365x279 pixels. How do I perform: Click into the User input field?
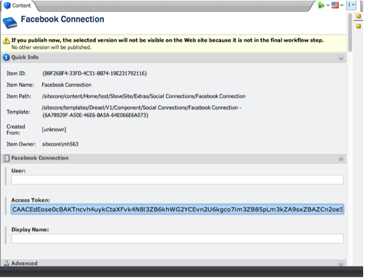point(177,180)
